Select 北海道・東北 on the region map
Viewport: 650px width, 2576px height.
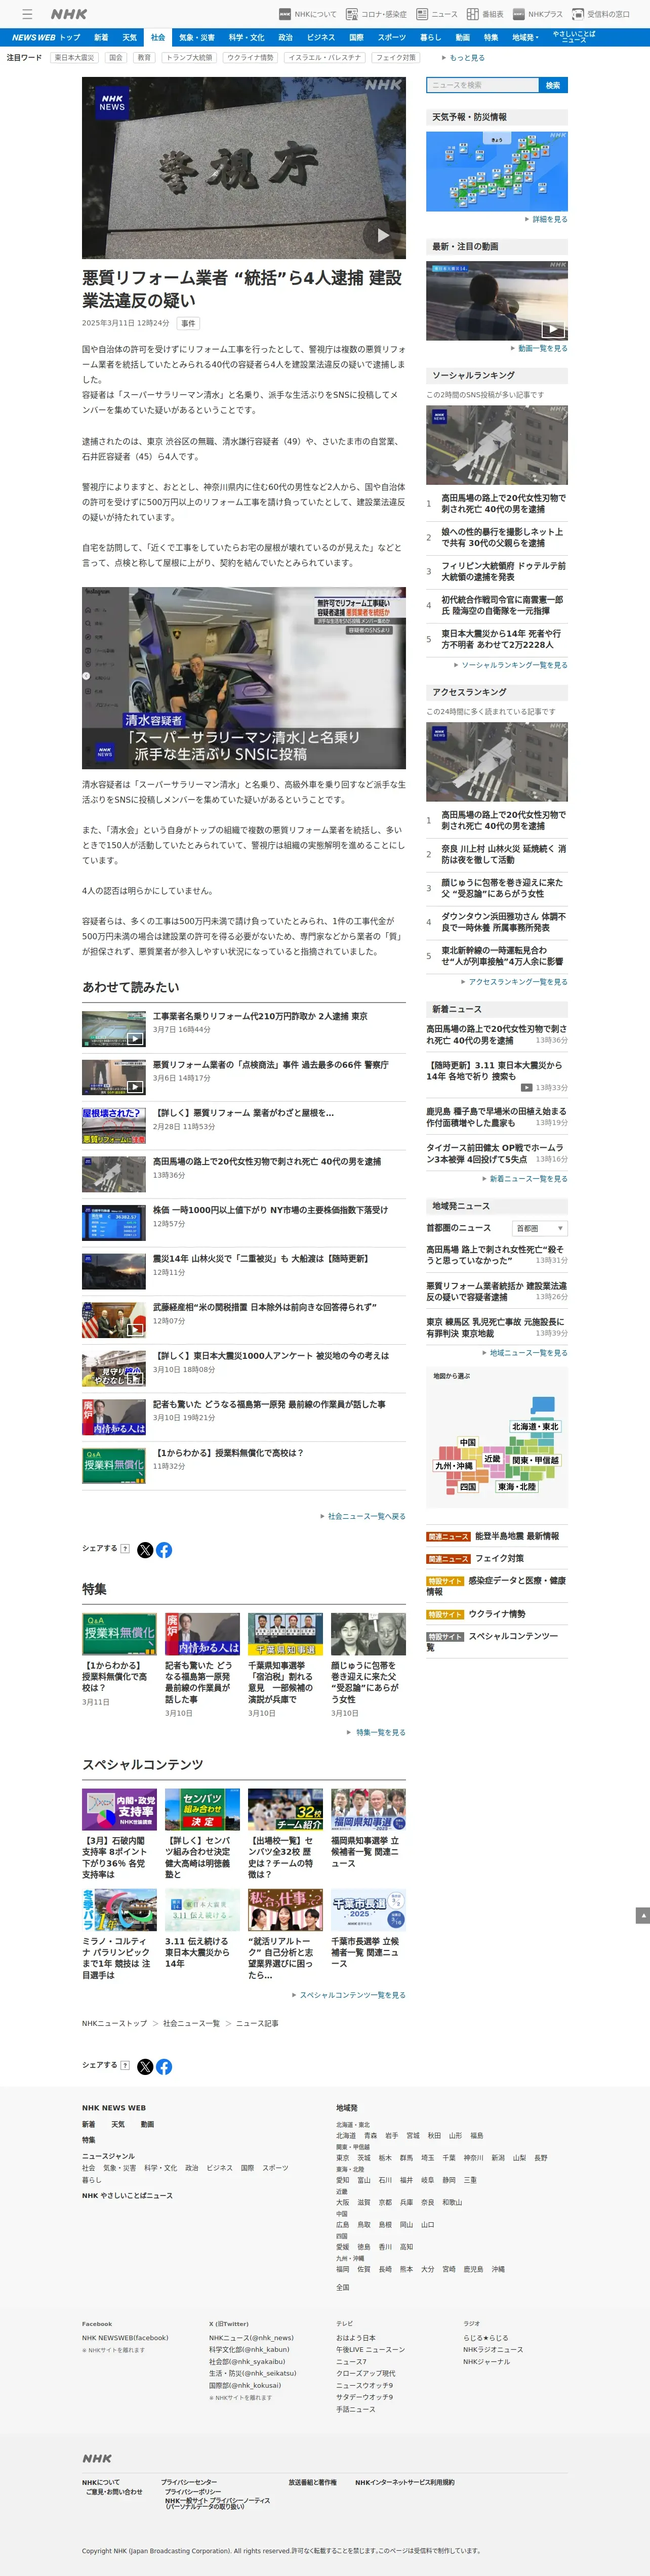(x=536, y=1426)
